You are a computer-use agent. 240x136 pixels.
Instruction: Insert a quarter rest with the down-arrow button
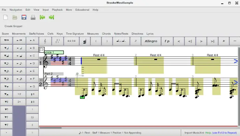tap(6, 102)
